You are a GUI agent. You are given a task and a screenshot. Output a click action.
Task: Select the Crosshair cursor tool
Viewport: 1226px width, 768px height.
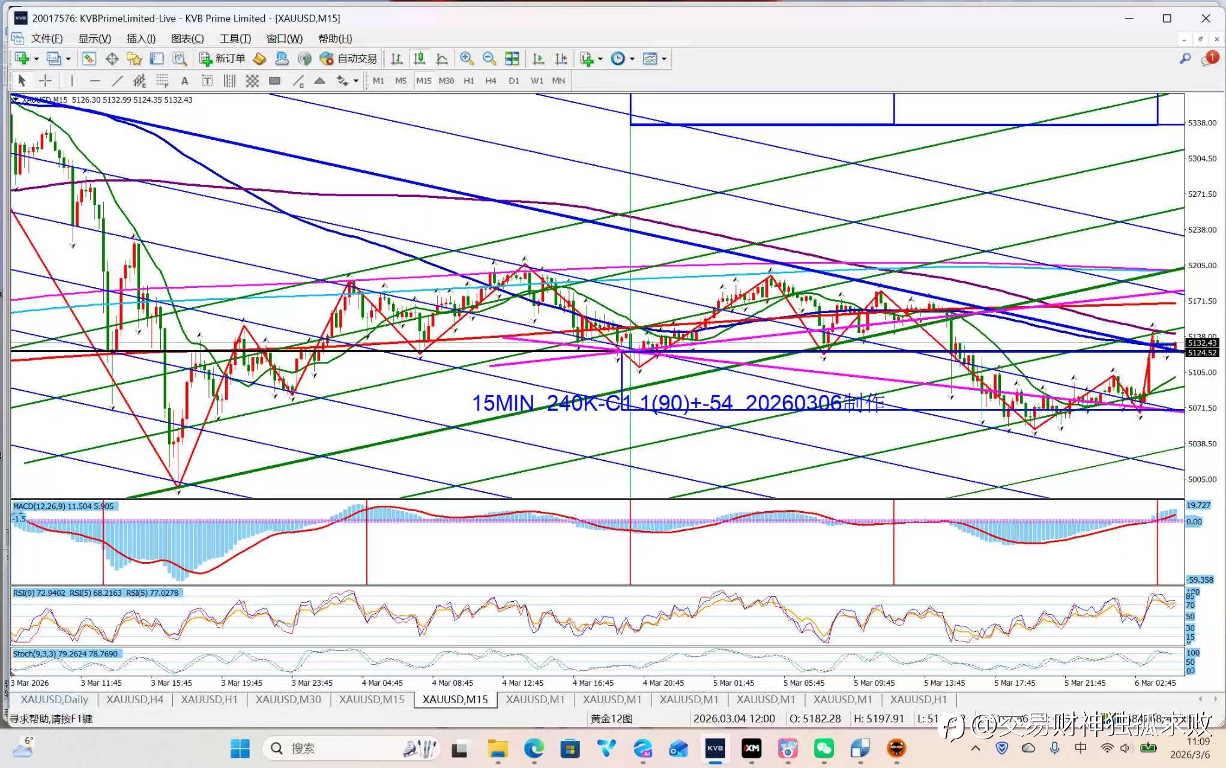click(x=45, y=80)
